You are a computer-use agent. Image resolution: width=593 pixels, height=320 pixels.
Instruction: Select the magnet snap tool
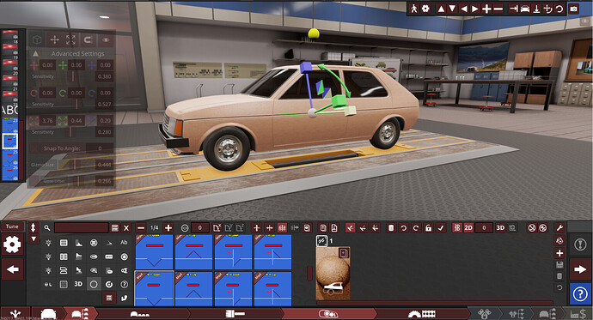[x=88, y=39]
